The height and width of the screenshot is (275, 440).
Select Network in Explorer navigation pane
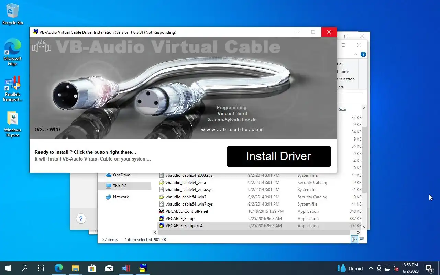click(121, 197)
